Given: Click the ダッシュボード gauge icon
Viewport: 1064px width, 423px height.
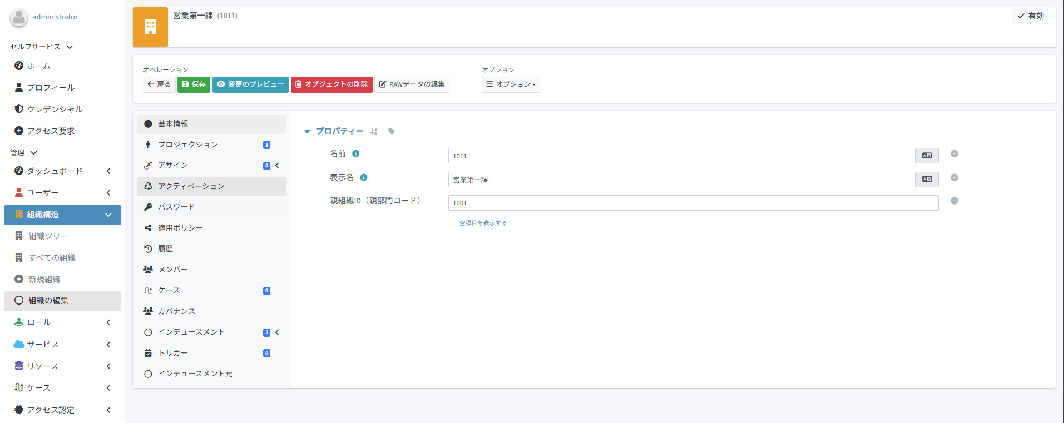Looking at the screenshot, I should (x=19, y=171).
